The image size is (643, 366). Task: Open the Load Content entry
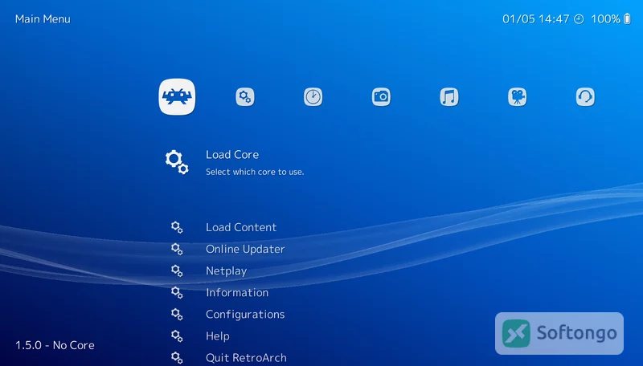pyautogui.click(x=241, y=228)
